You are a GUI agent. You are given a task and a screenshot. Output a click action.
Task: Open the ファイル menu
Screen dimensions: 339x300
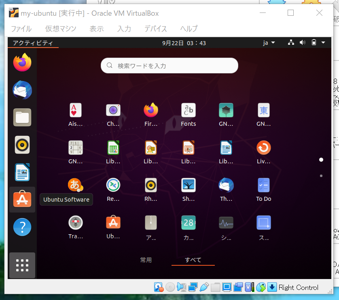[21, 29]
